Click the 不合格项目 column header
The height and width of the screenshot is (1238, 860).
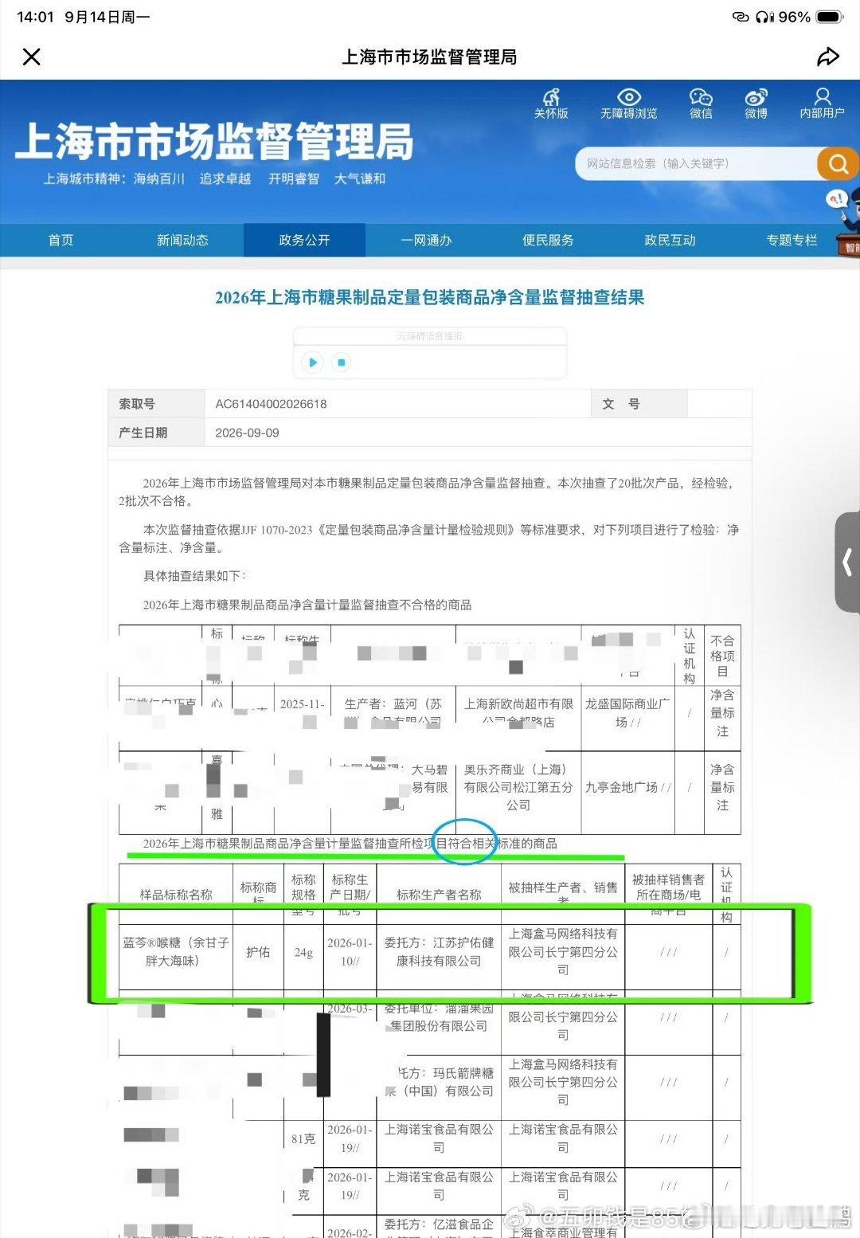click(x=722, y=656)
